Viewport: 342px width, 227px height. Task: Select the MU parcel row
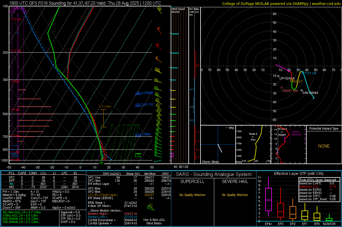click(43, 187)
